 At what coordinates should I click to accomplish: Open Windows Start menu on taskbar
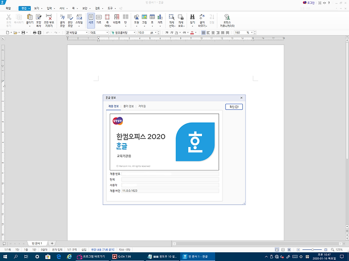[5, 257]
